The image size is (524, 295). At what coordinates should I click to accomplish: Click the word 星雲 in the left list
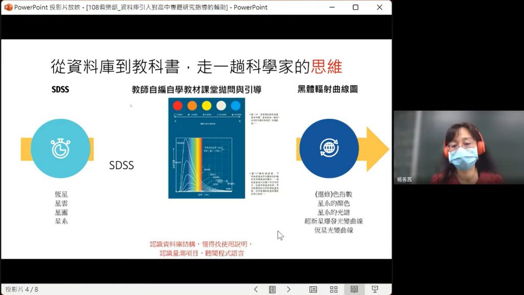pyautogui.click(x=61, y=203)
